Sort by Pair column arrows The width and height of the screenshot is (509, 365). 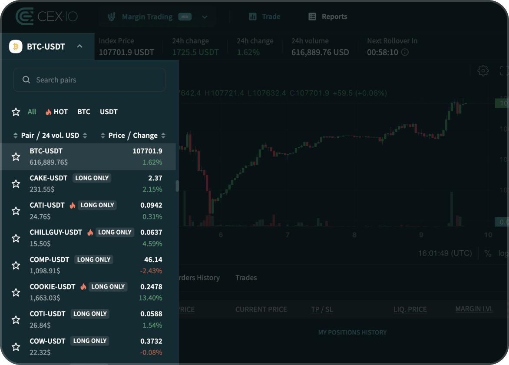pyautogui.click(x=15, y=136)
